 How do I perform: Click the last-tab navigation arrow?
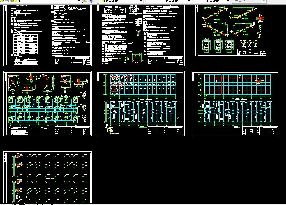click(10, 204)
